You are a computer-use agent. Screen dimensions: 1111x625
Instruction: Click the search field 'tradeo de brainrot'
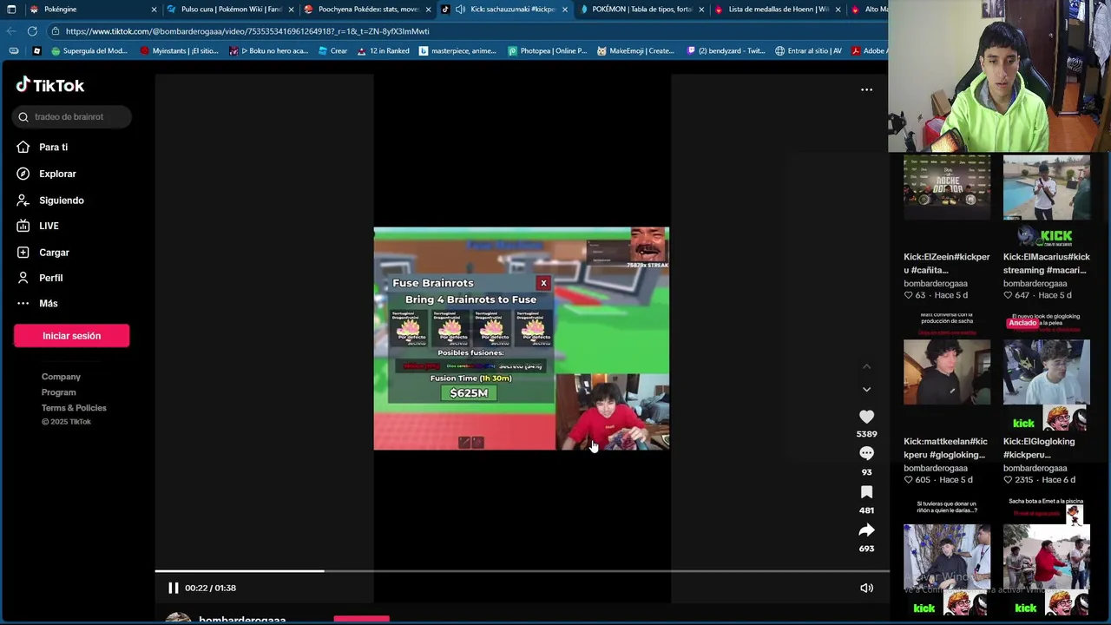coord(72,116)
